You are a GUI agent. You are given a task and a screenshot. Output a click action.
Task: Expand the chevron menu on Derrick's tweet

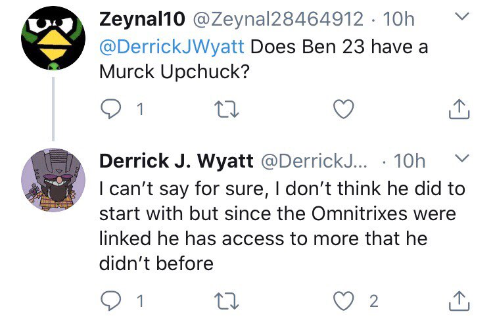463,160
